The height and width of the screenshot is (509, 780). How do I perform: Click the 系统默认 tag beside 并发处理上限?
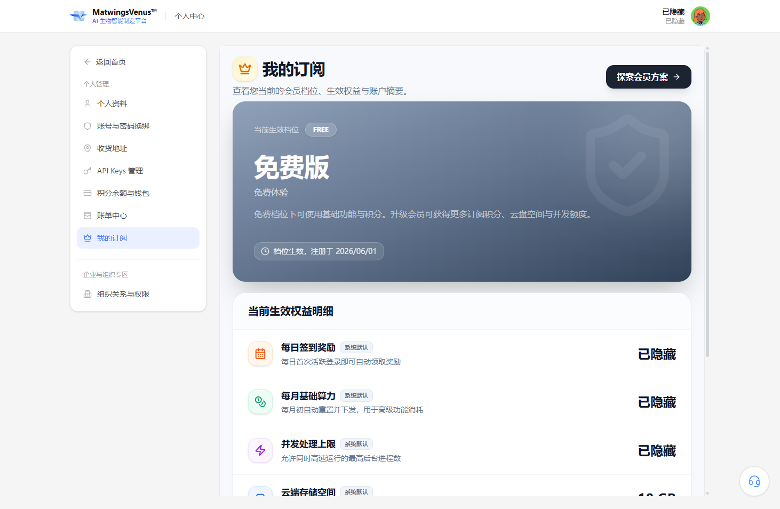point(356,444)
